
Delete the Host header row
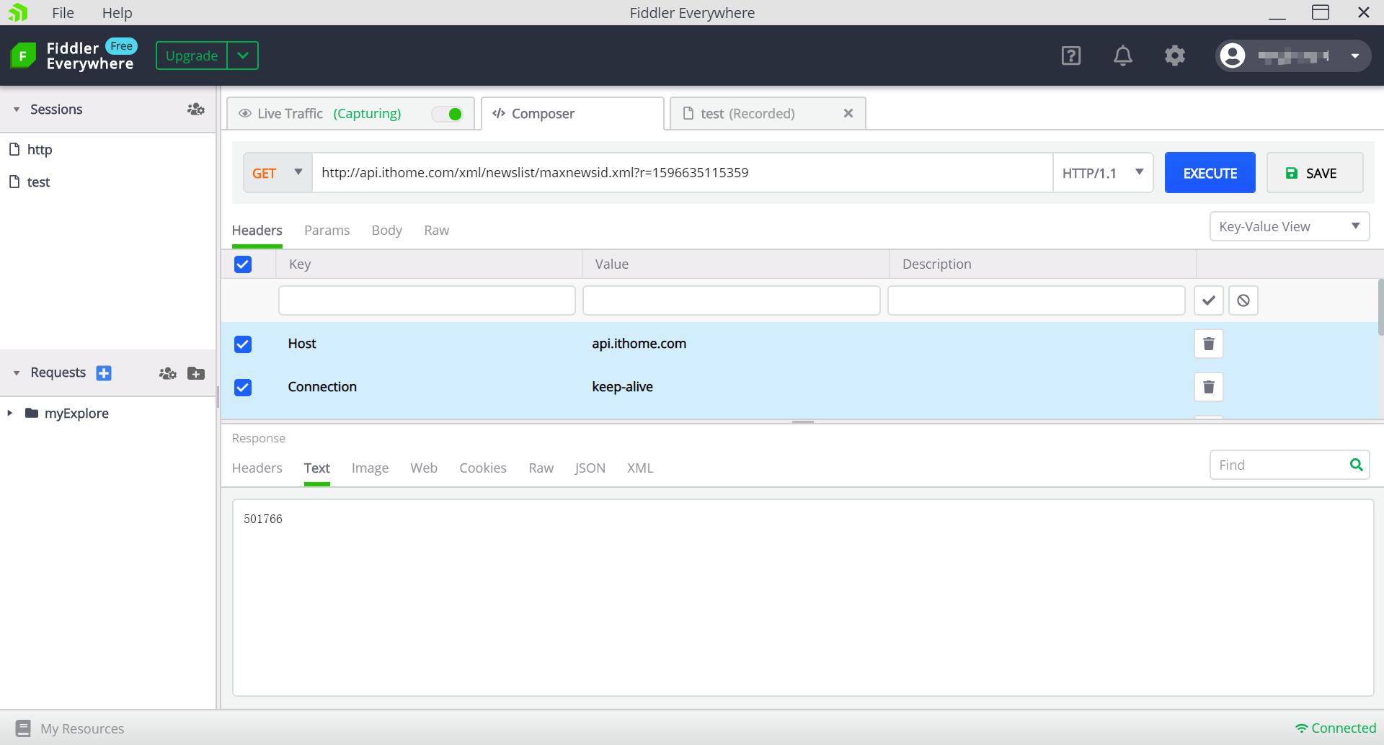click(x=1208, y=344)
